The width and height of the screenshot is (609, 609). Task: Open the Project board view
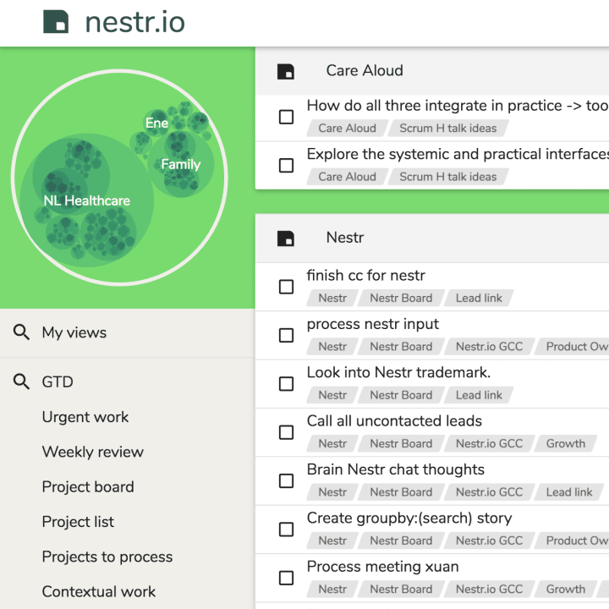point(88,487)
